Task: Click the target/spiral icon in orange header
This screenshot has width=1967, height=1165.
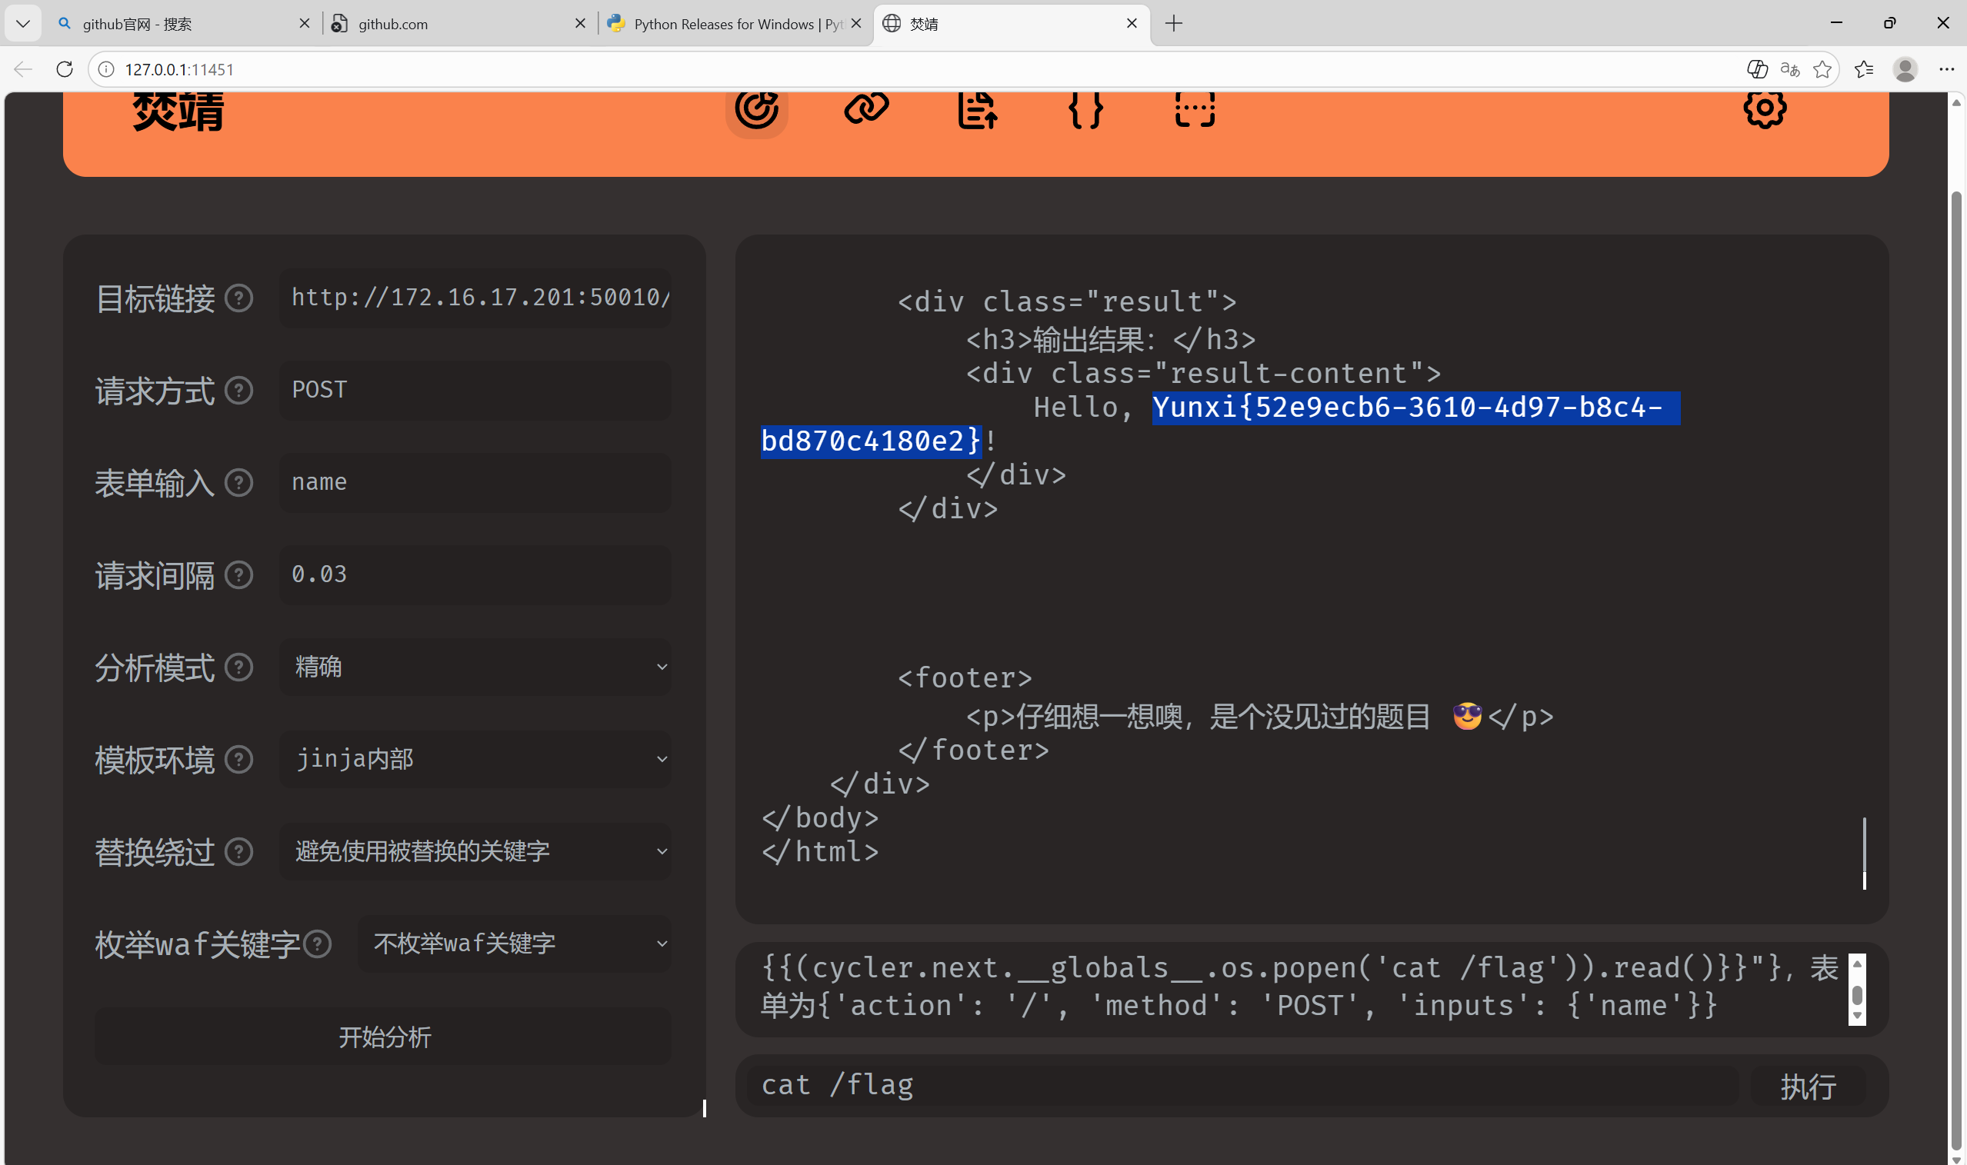Action: point(756,109)
